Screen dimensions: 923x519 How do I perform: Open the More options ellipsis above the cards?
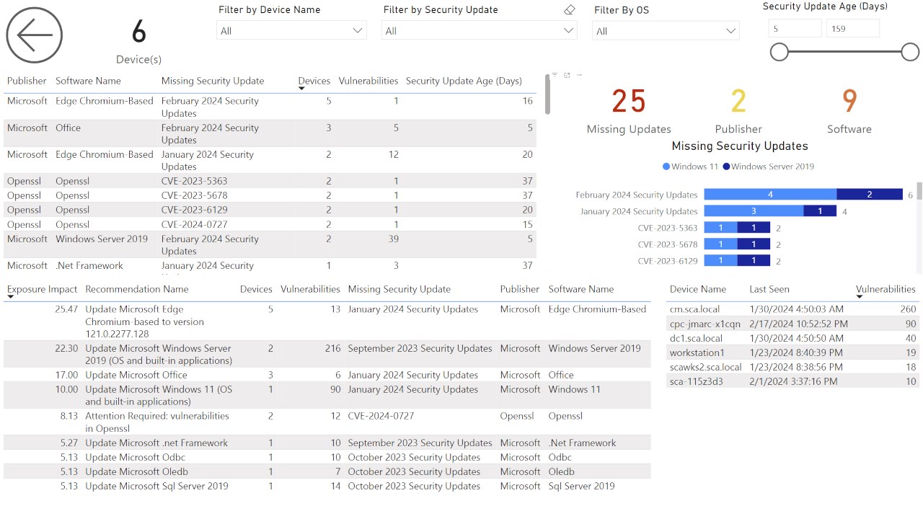point(579,75)
